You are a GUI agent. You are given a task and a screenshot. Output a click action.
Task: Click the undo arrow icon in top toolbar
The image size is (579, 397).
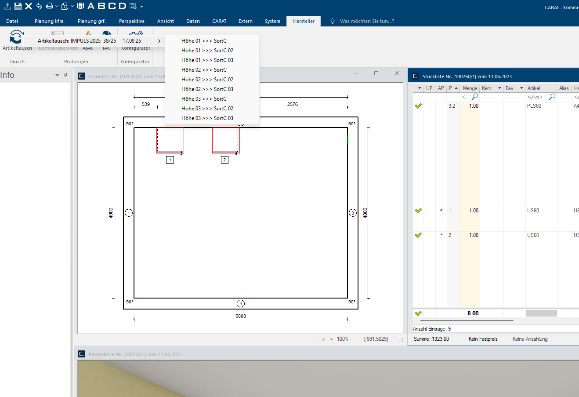pyautogui.click(x=39, y=6)
